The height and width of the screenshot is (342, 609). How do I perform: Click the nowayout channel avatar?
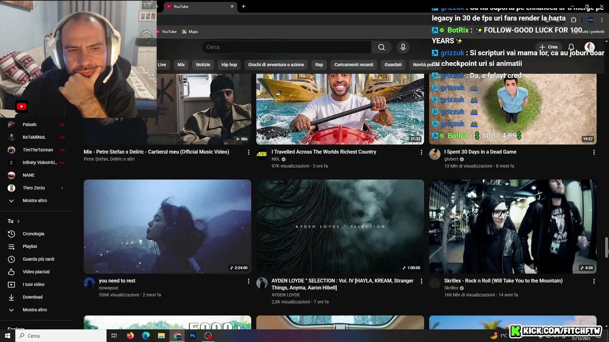[x=89, y=283]
